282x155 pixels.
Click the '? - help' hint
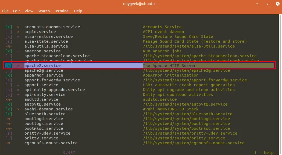coord(265,153)
